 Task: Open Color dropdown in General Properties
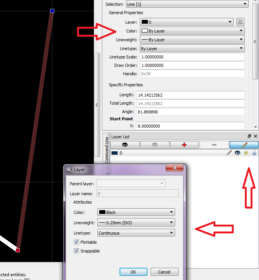(192, 31)
